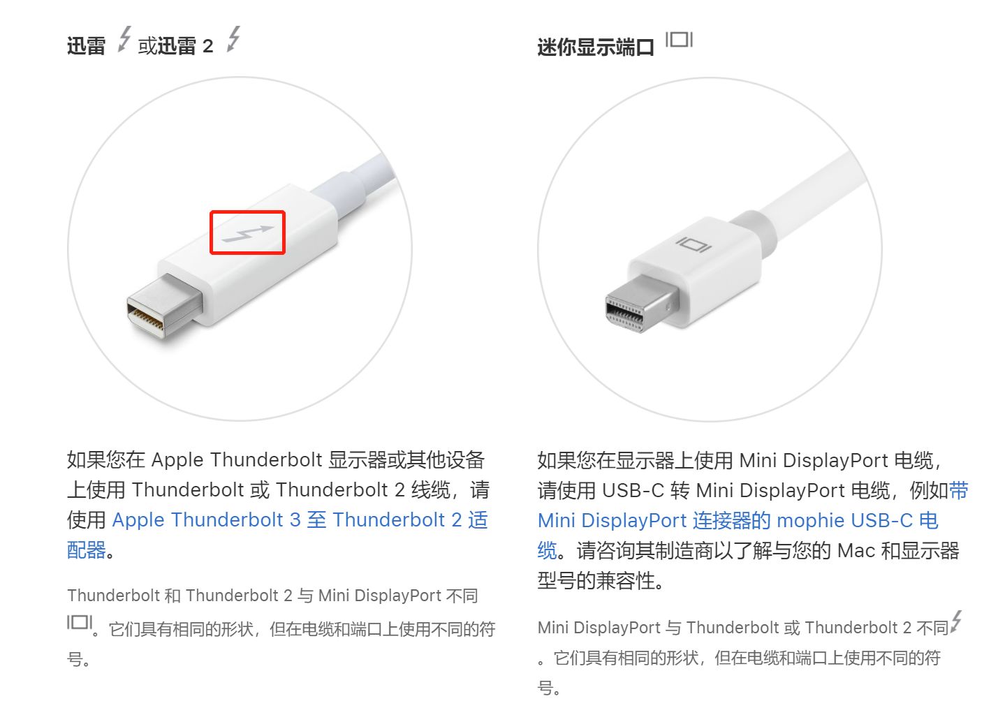Click the 迅雷 或迅雷 2 heading text

coord(140,46)
